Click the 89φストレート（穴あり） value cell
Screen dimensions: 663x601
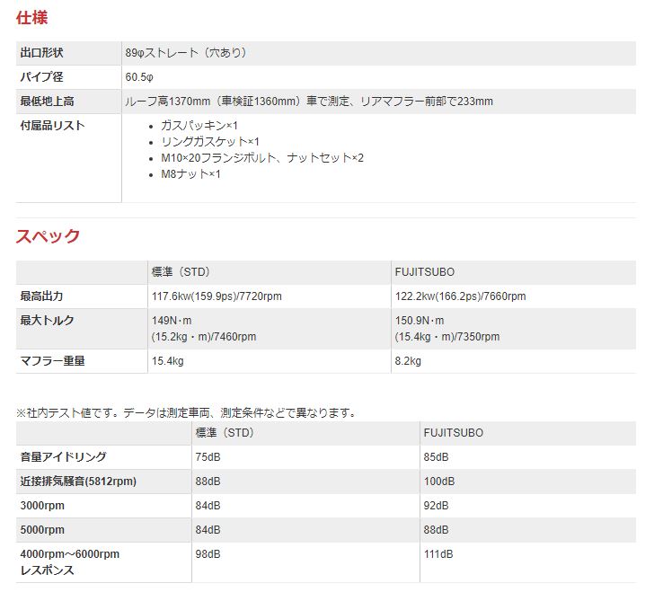pyautogui.click(x=186, y=53)
